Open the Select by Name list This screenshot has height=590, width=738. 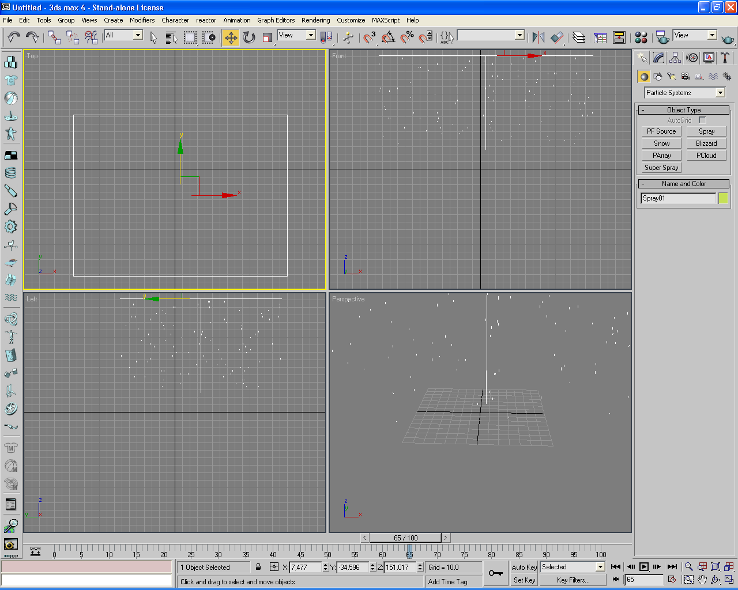(x=172, y=37)
